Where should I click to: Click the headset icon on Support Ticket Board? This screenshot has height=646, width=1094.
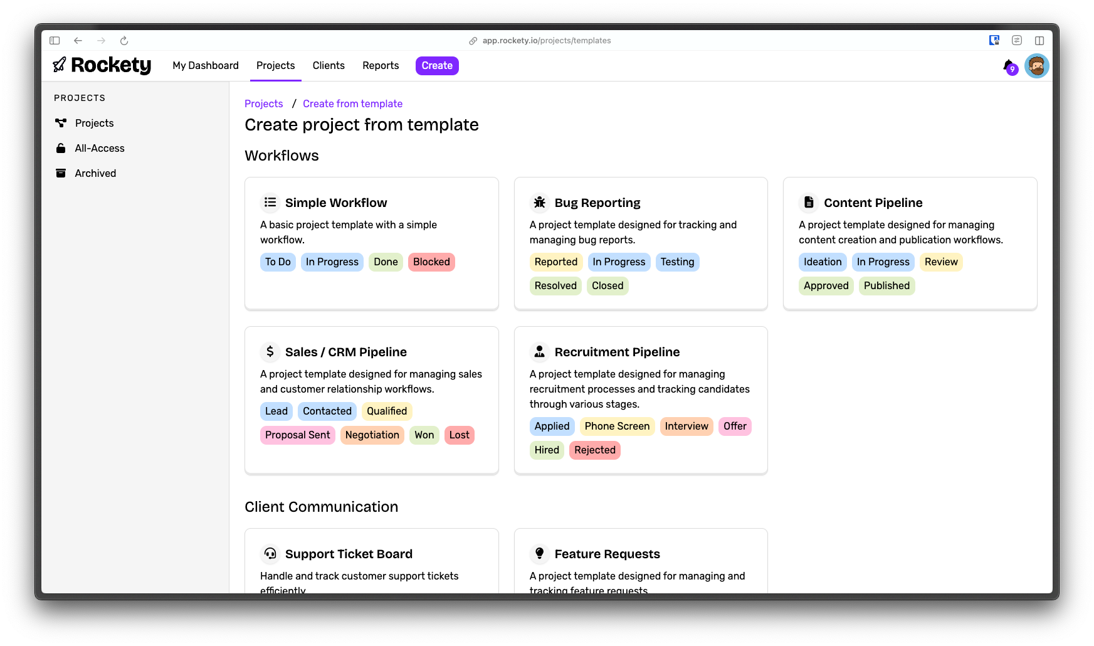270,554
